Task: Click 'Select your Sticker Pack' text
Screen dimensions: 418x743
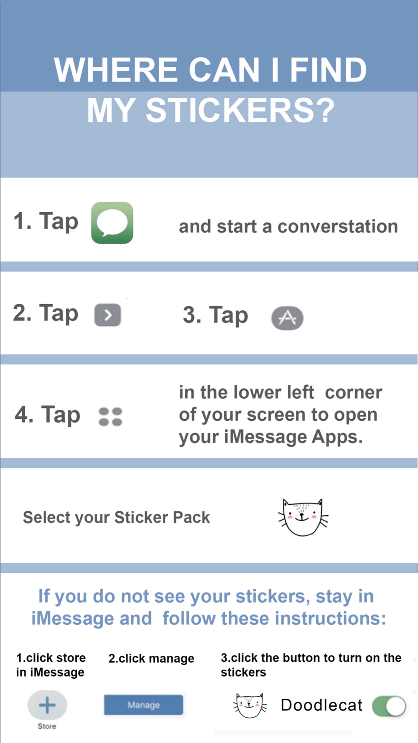Action: pyautogui.click(x=116, y=517)
